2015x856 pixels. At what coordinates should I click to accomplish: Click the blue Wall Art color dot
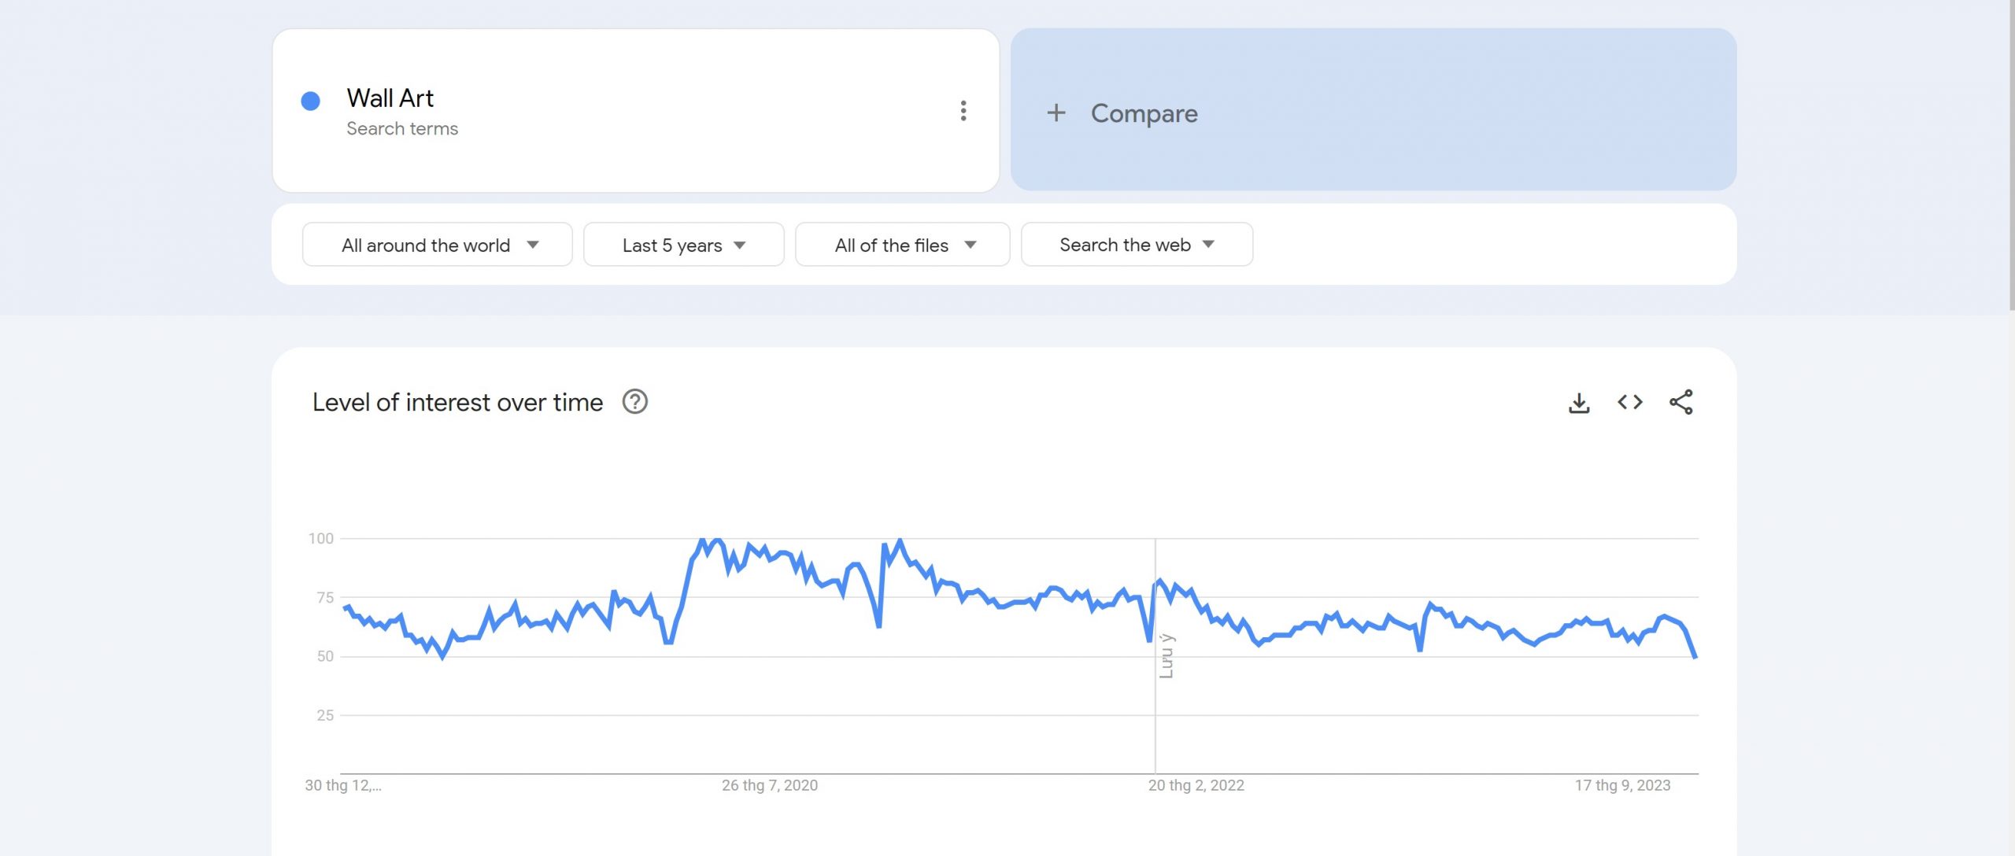[311, 101]
